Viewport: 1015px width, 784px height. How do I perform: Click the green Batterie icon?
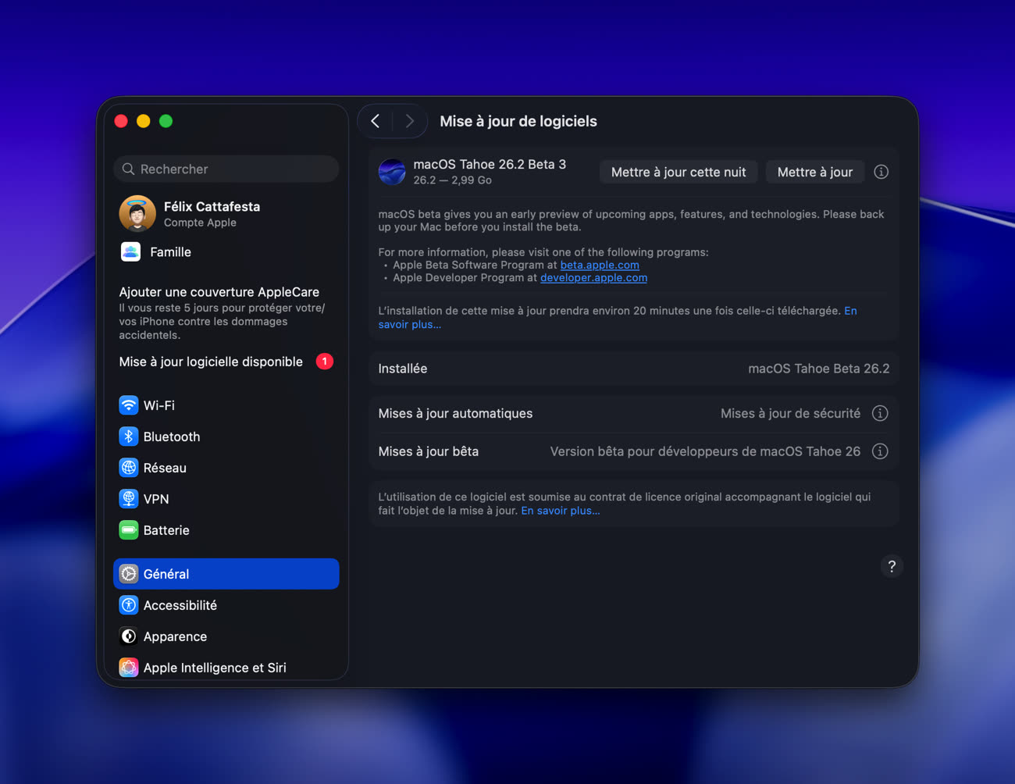point(129,530)
